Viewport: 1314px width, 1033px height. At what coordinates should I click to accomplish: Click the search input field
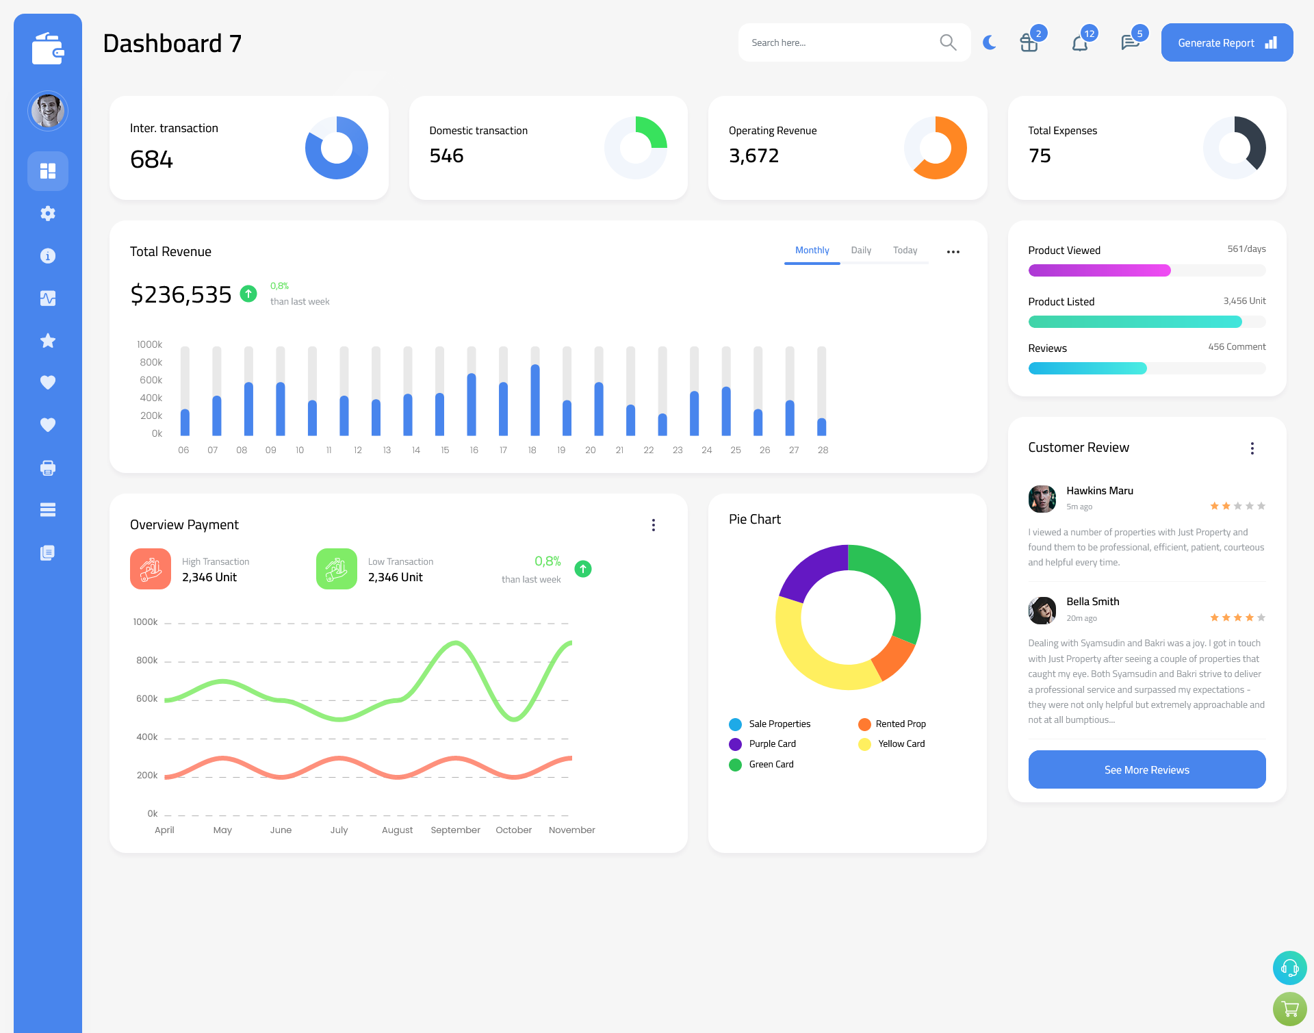844,42
